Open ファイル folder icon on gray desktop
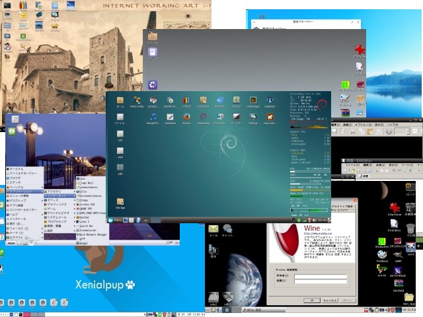 (153, 36)
